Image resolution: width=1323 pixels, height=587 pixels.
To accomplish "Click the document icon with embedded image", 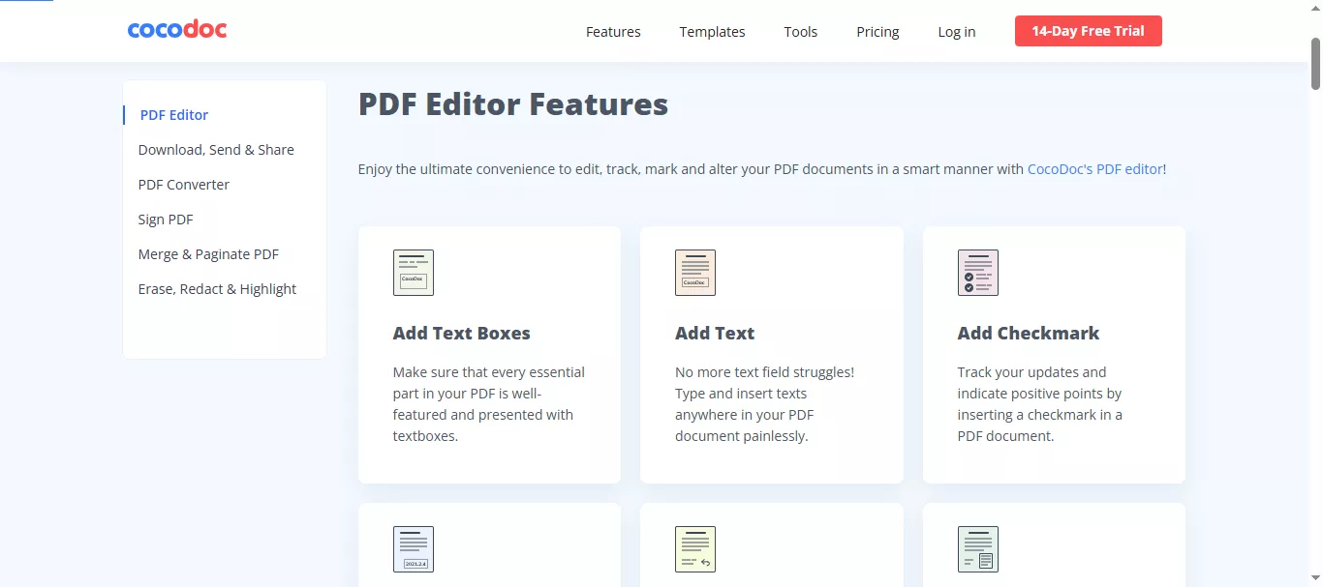I will 977,548.
